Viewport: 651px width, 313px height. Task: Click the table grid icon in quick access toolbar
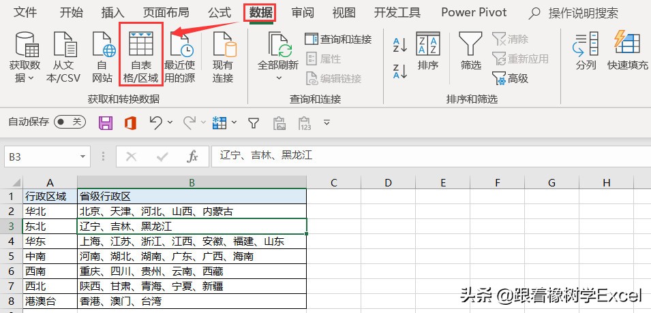(219, 122)
